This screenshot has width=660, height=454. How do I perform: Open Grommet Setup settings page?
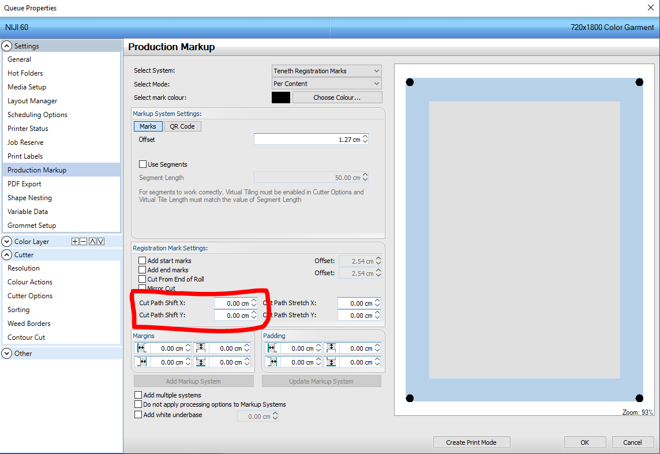click(31, 225)
